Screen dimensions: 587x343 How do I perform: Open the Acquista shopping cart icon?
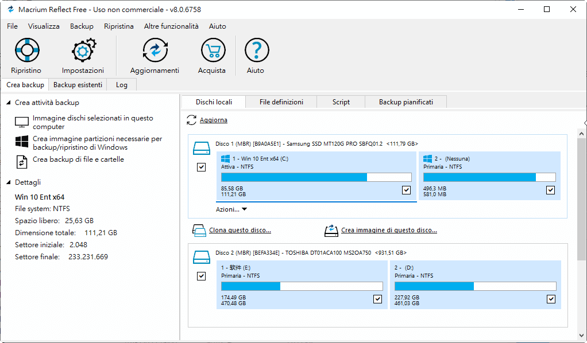(212, 50)
